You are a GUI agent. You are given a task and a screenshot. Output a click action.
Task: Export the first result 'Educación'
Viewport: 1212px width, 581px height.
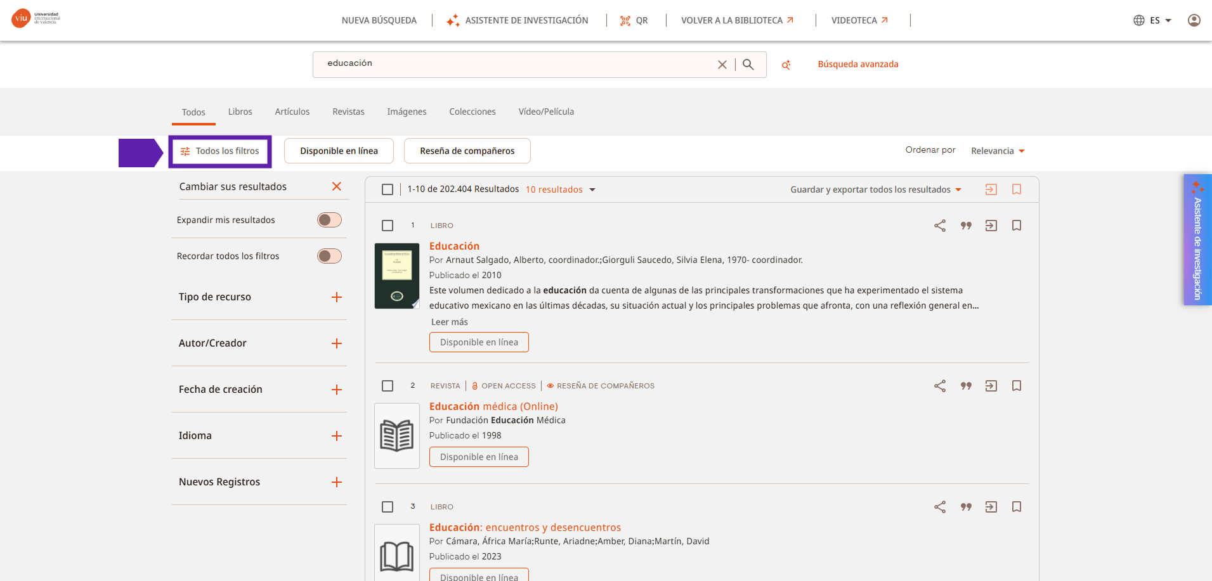tap(991, 226)
